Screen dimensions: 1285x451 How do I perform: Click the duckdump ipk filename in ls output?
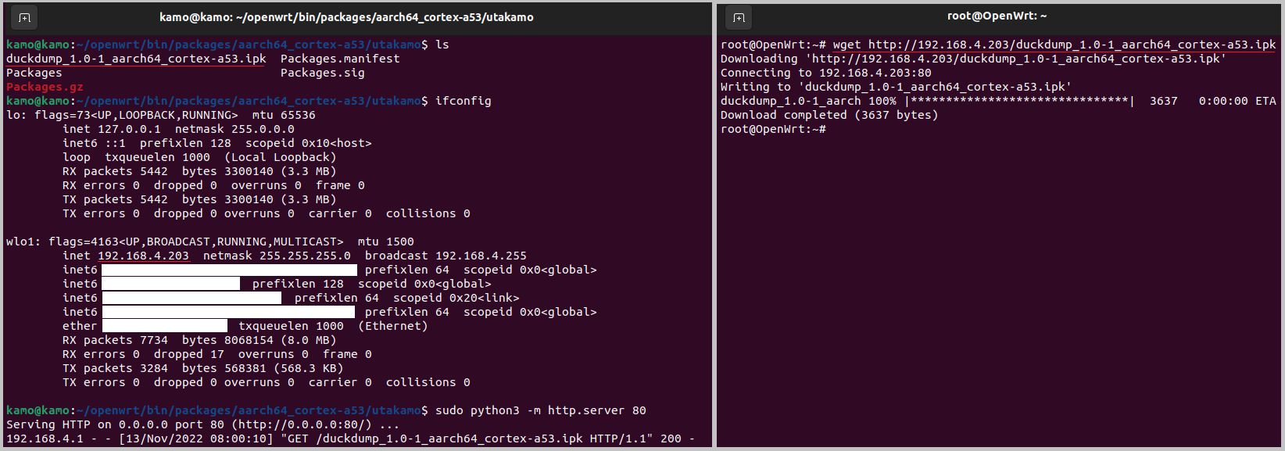coord(136,59)
